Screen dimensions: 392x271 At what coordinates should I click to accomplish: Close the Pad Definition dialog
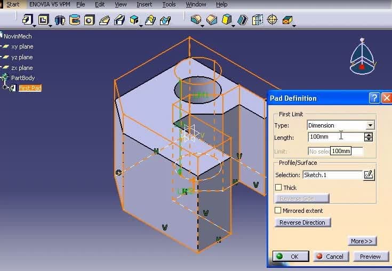(387, 98)
